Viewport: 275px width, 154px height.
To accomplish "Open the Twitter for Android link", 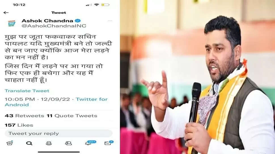I will (56, 102).
